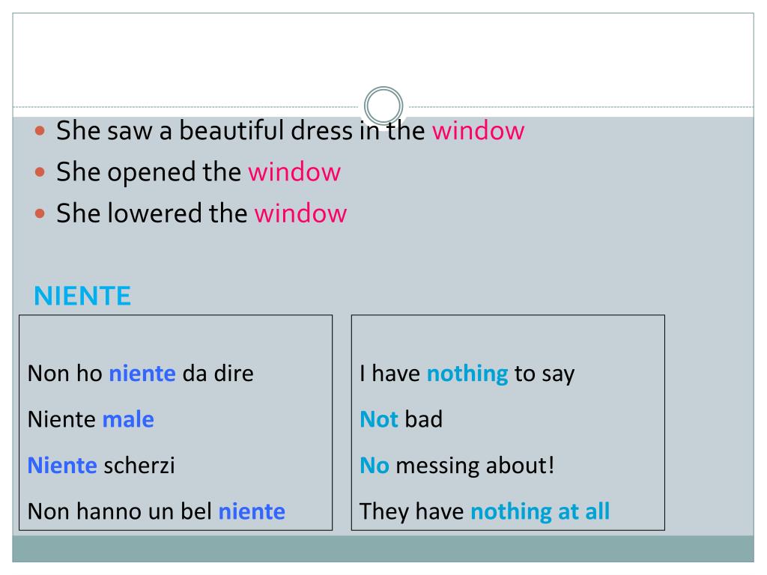Viewport: 767px width, 575px height.
Task: Click the phrase 'Niente male'
Action: click(x=91, y=419)
